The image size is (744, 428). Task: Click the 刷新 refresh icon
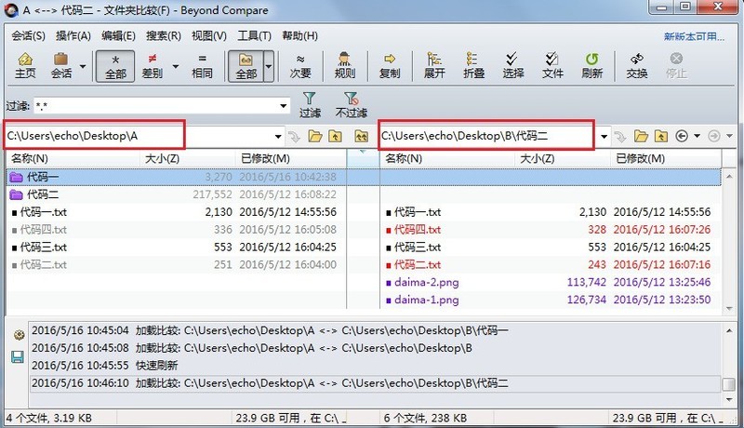[591, 66]
